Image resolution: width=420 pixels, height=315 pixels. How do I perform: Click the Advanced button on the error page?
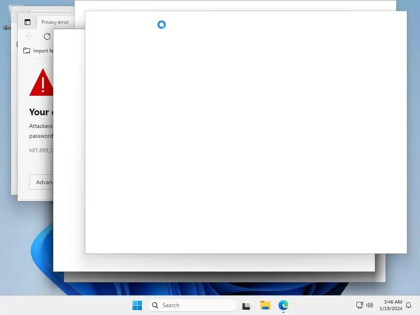point(41,182)
